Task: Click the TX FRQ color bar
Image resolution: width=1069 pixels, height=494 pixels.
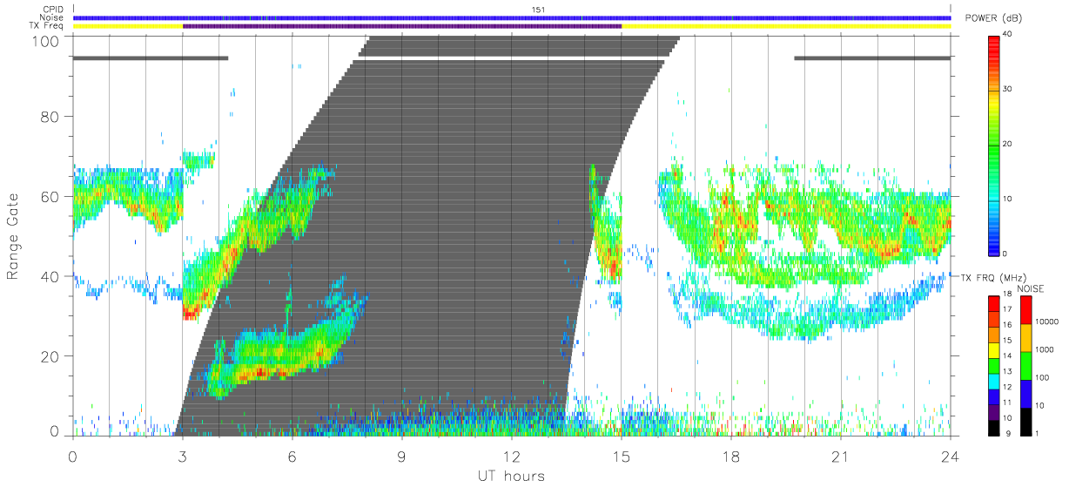Action: click(x=995, y=364)
